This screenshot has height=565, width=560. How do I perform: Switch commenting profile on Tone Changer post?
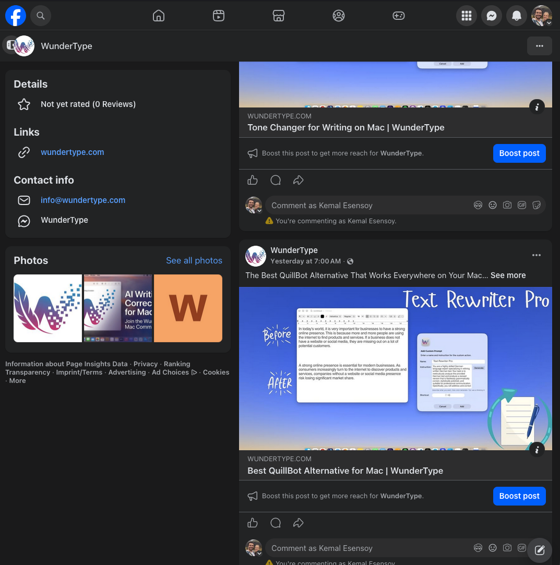tap(254, 205)
